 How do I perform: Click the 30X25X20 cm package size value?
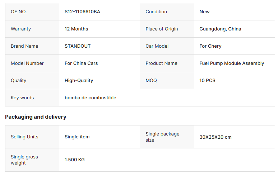[x=216, y=137]
